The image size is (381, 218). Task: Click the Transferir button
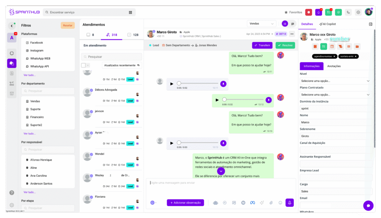pos(262,45)
